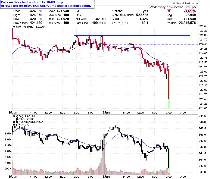Screen dimensions: 212x179
Task: Select the Ask Size value 100
Action: click(x=66, y=15)
